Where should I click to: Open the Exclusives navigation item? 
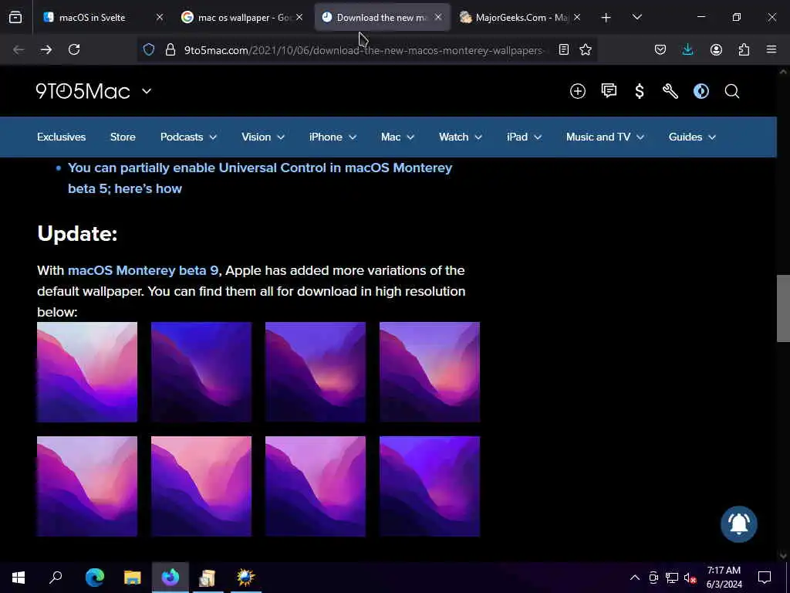click(62, 137)
